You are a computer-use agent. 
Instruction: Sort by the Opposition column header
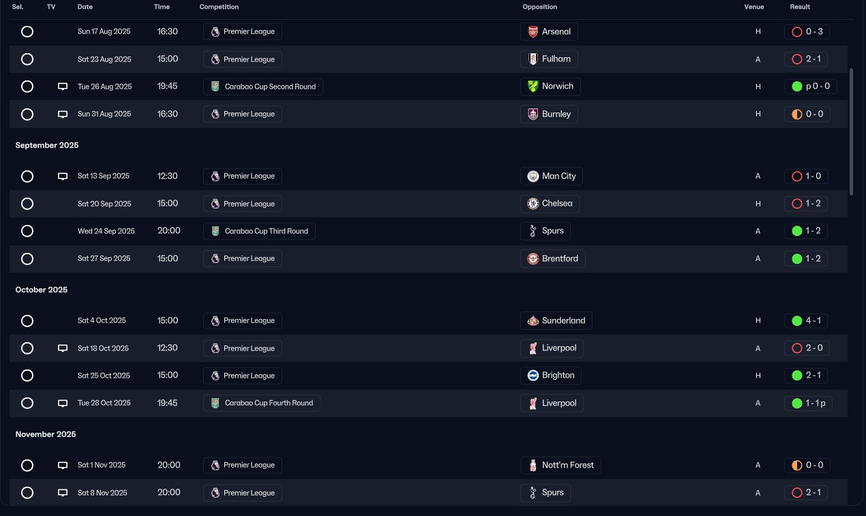click(x=539, y=7)
